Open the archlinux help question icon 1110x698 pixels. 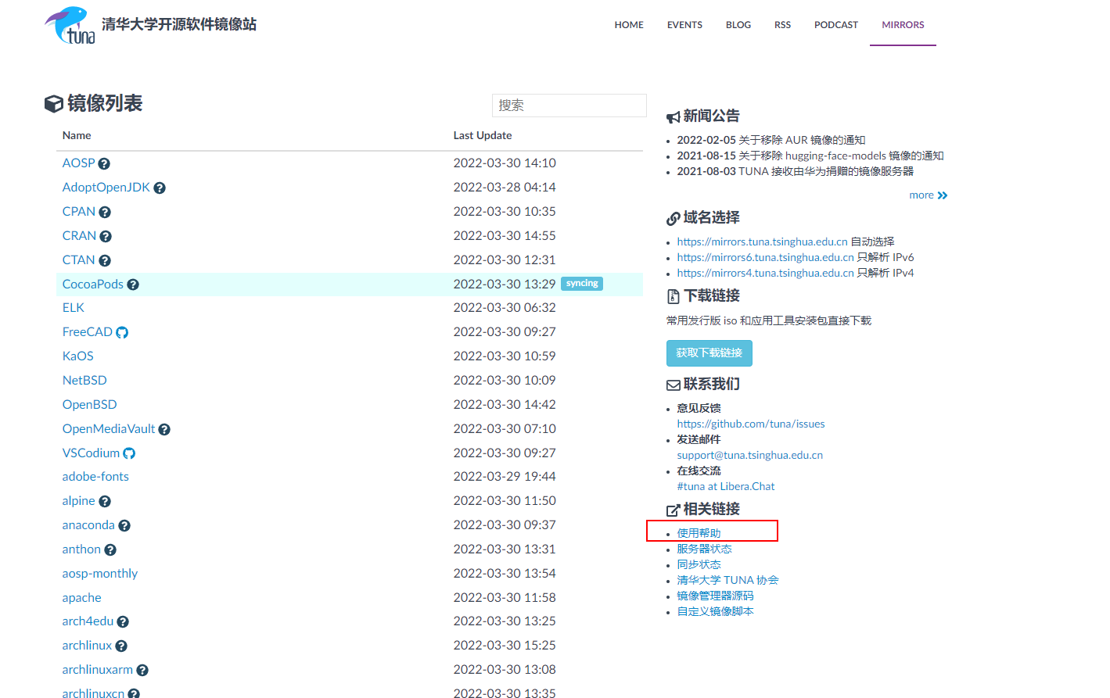(121, 646)
